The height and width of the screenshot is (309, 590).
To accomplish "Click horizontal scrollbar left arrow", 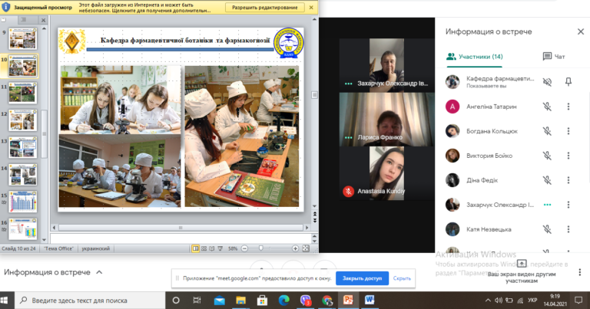I will pyautogui.click(x=55, y=228).
